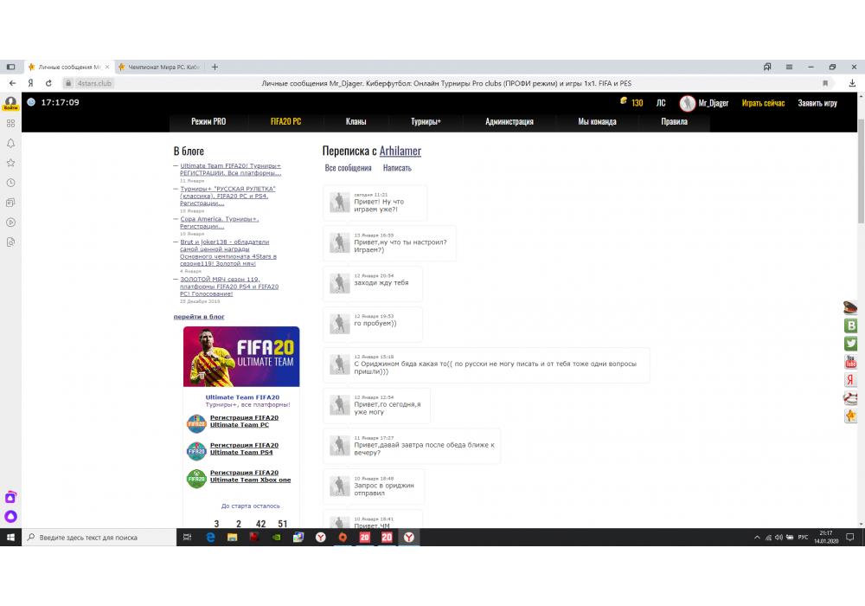Click the Написать link

click(x=397, y=168)
